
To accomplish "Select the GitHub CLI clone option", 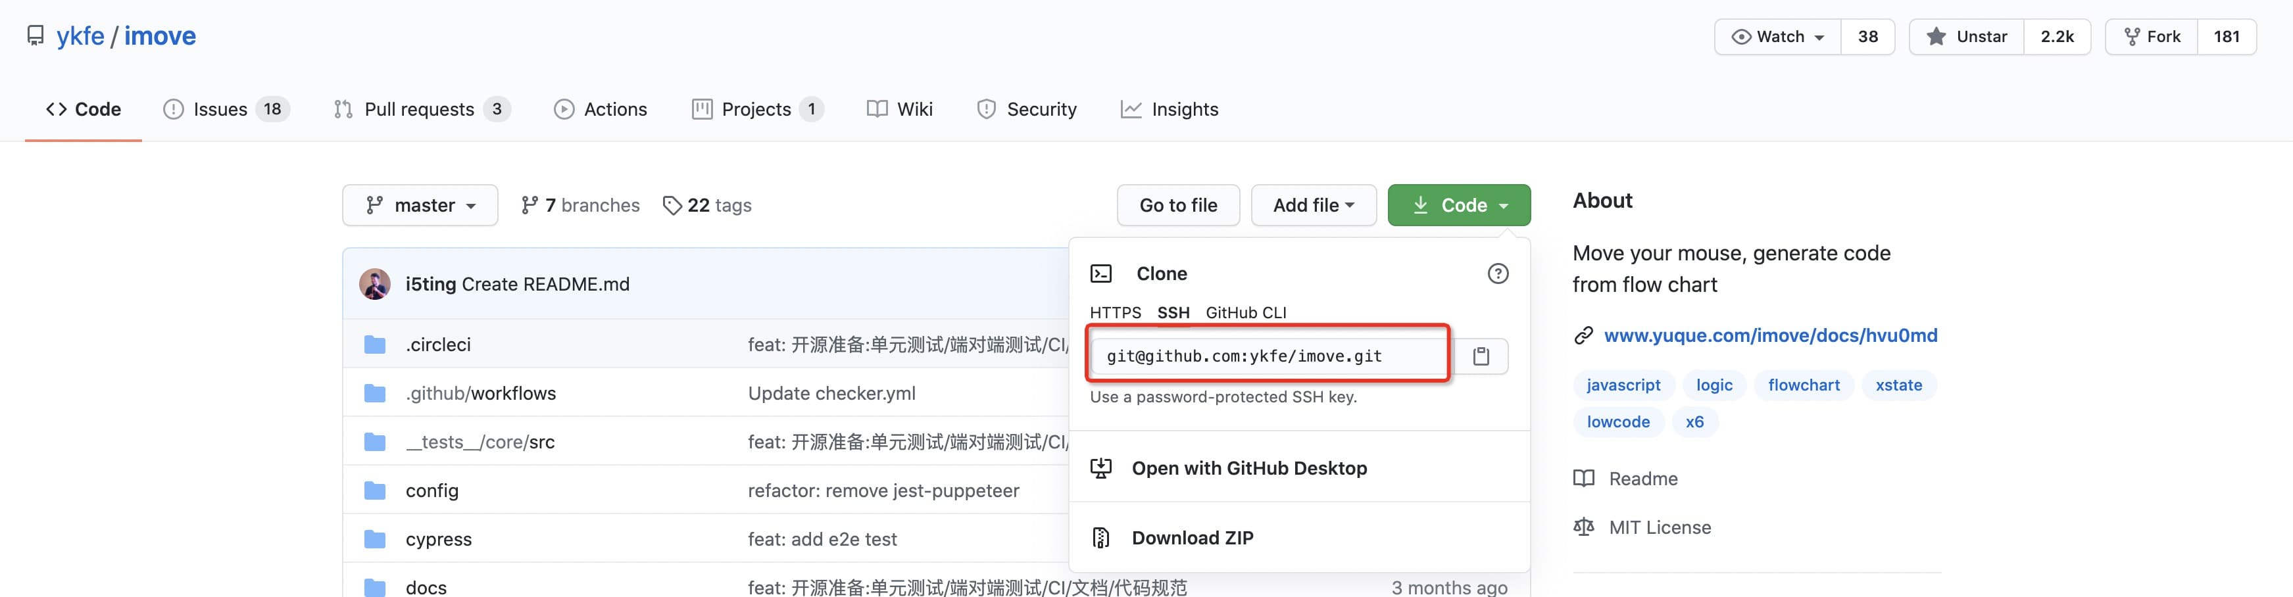I will (1245, 312).
